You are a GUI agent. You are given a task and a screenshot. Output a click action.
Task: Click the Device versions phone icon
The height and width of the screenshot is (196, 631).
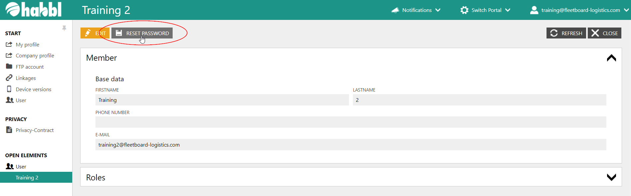coord(9,89)
